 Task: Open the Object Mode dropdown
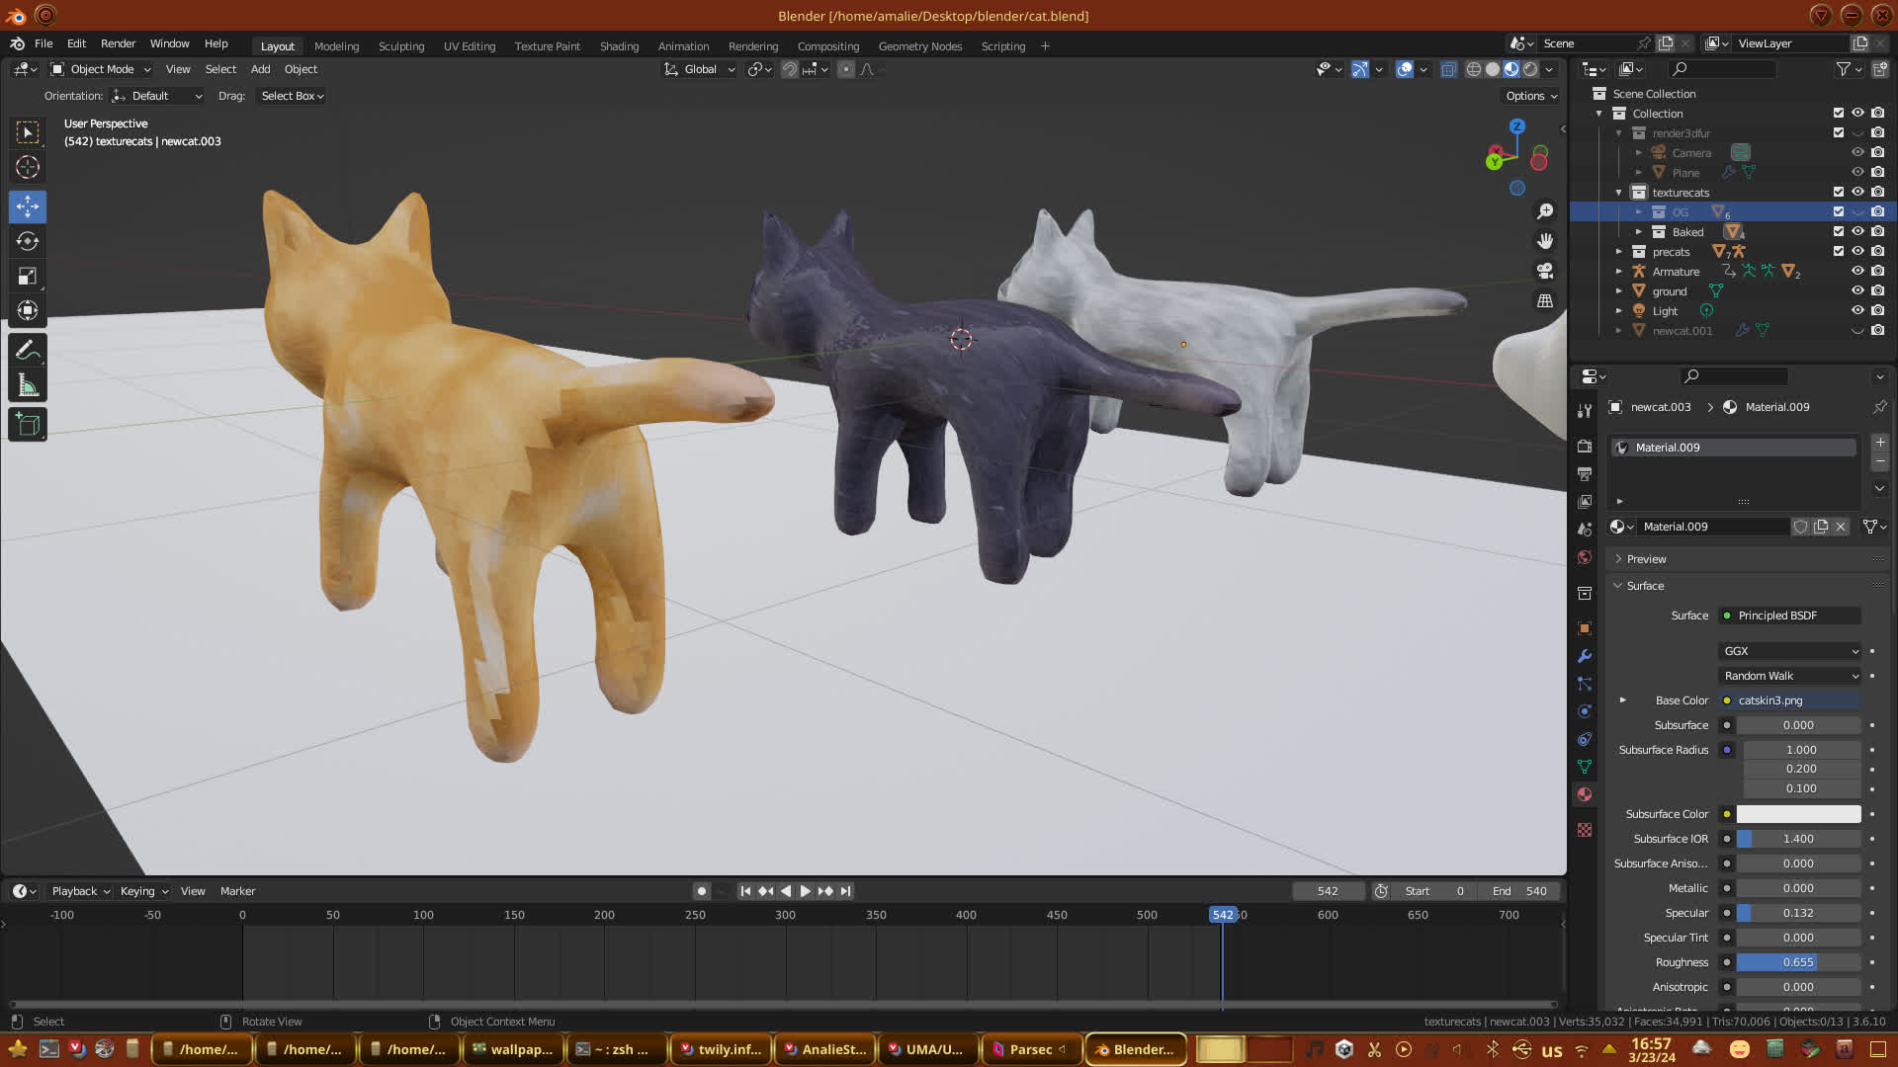click(101, 69)
